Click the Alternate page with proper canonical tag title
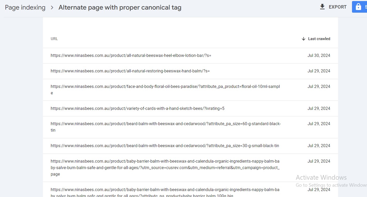The height and width of the screenshot is (197, 367). (x=120, y=7)
